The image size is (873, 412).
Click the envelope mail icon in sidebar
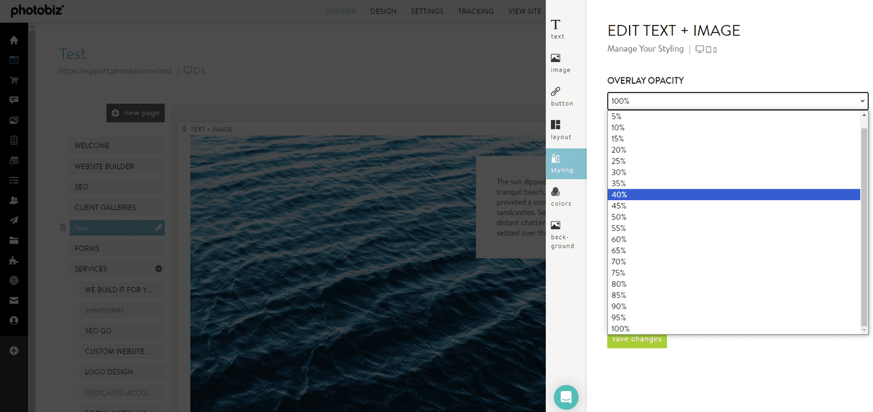point(14,300)
